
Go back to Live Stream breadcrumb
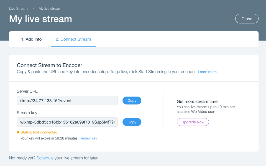pos(18,9)
